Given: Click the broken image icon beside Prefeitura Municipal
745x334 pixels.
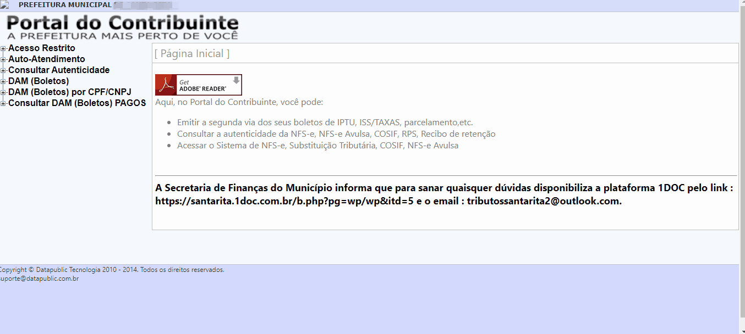Looking at the screenshot, I should coord(4,5).
